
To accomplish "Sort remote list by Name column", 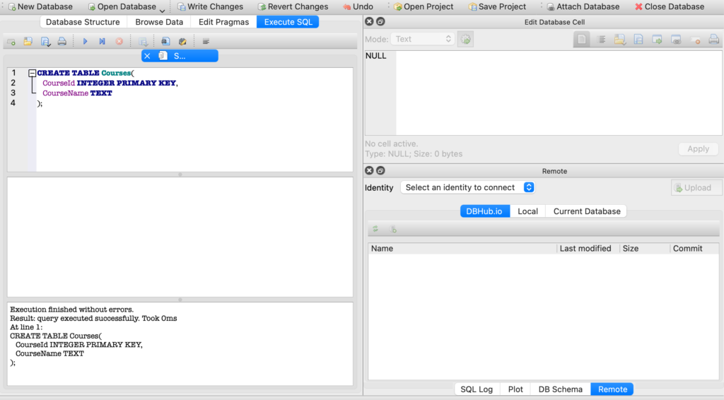I will (462, 249).
